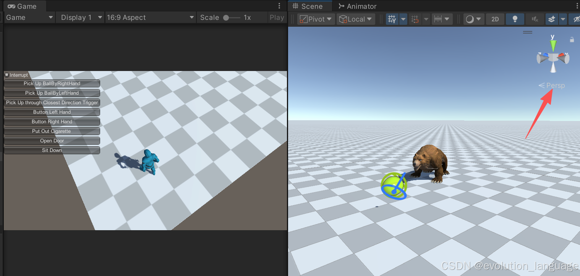Expand grid visibility options arrow

tap(403, 19)
